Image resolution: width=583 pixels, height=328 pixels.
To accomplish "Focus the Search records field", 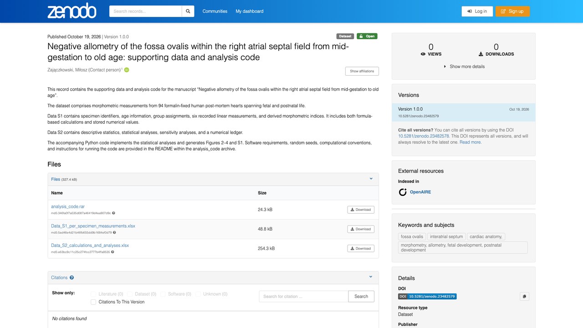I will (145, 11).
